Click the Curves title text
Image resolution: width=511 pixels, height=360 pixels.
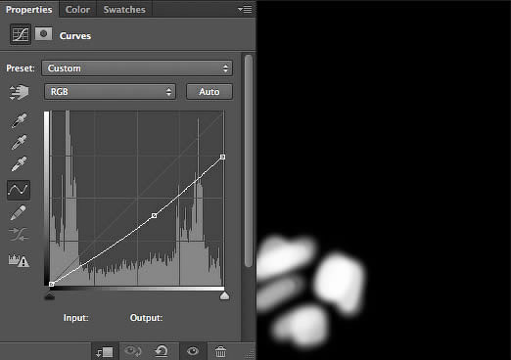[x=75, y=36]
